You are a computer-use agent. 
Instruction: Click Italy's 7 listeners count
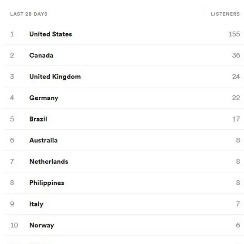(x=238, y=204)
